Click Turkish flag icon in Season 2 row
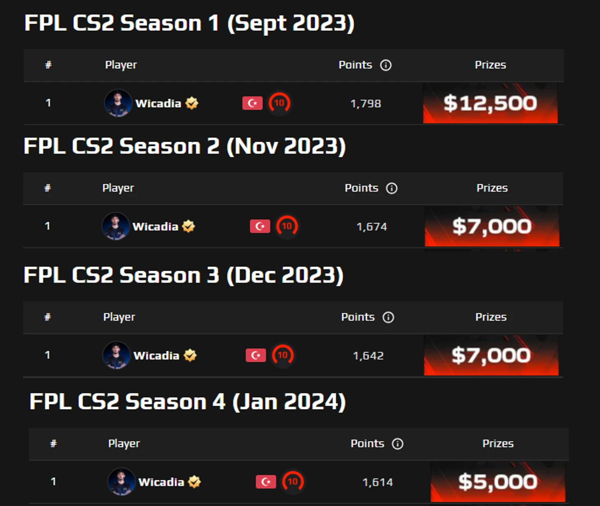 [260, 226]
